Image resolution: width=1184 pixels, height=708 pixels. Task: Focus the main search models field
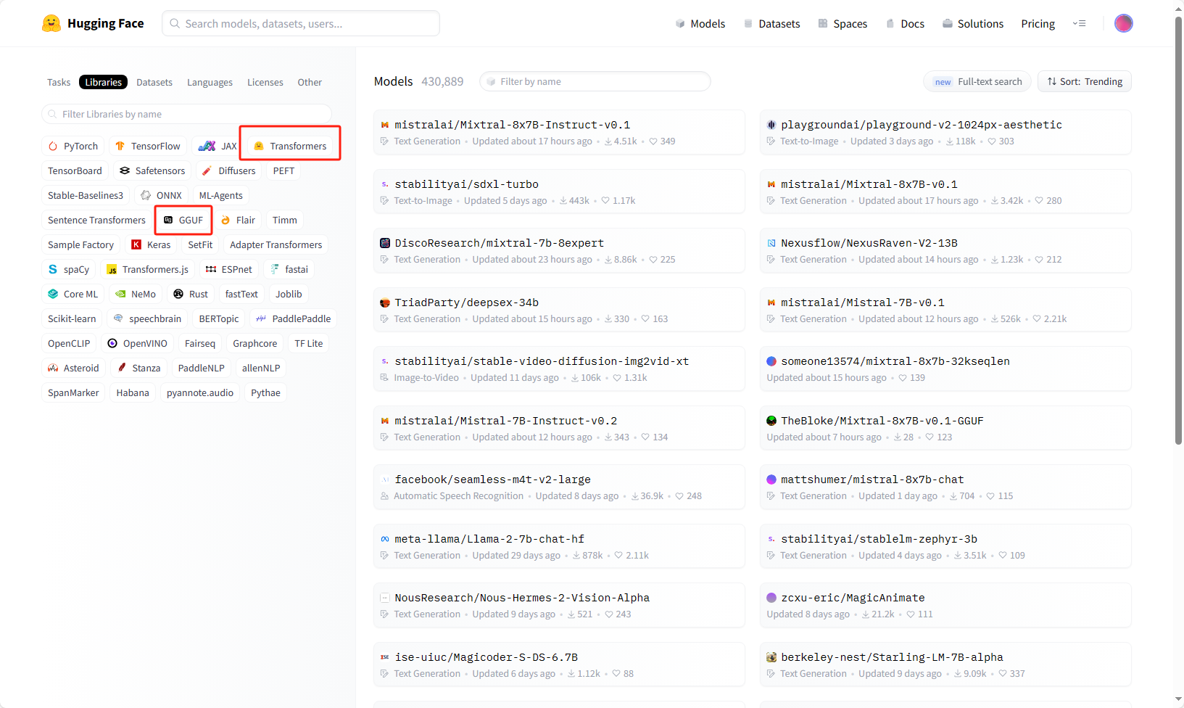pos(301,23)
